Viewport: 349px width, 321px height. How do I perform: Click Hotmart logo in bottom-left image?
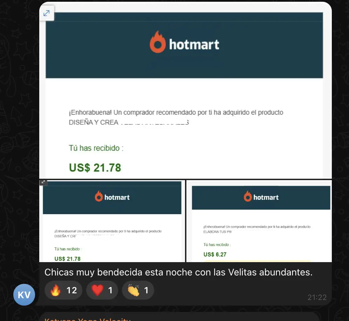[112, 196]
